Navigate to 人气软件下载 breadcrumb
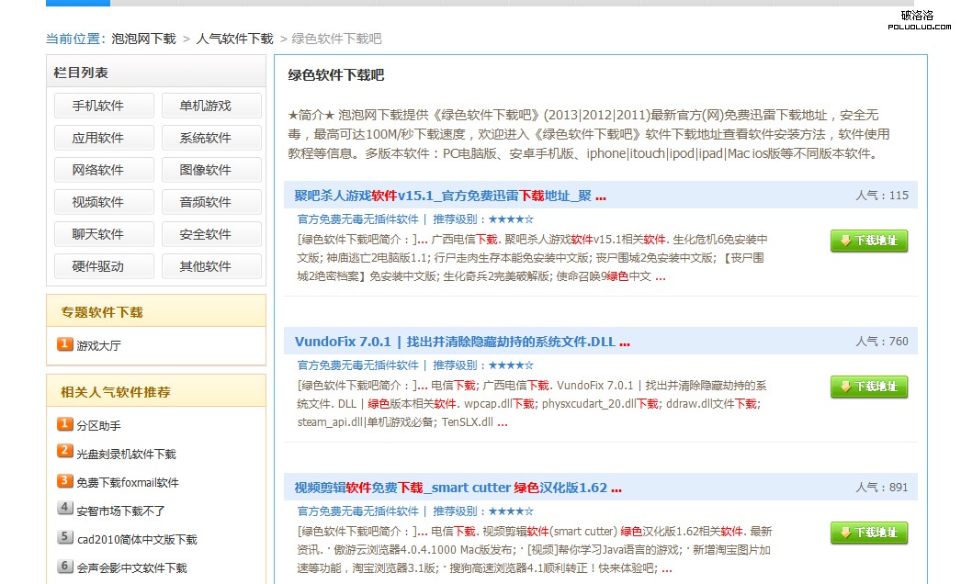This screenshot has width=961, height=584. click(x=234, y=39)
